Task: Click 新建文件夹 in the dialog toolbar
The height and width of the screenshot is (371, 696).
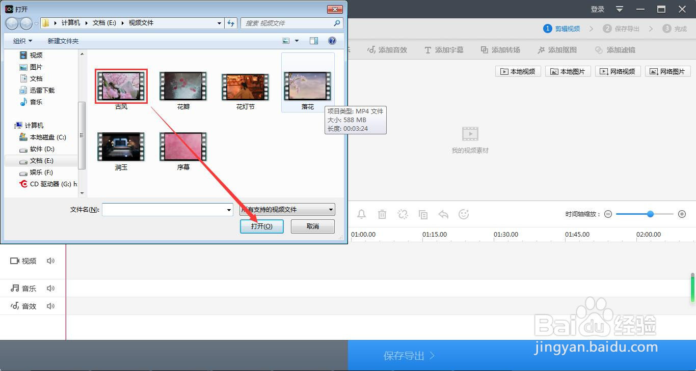Action: tap(63, 41)
